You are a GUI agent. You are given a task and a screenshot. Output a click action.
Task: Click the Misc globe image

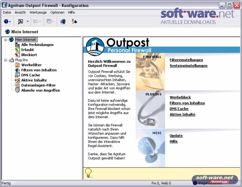[151, 148]
